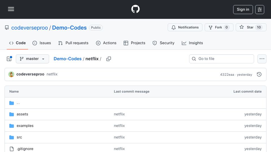Click the codeverseproo avatar image

[11, 74]
